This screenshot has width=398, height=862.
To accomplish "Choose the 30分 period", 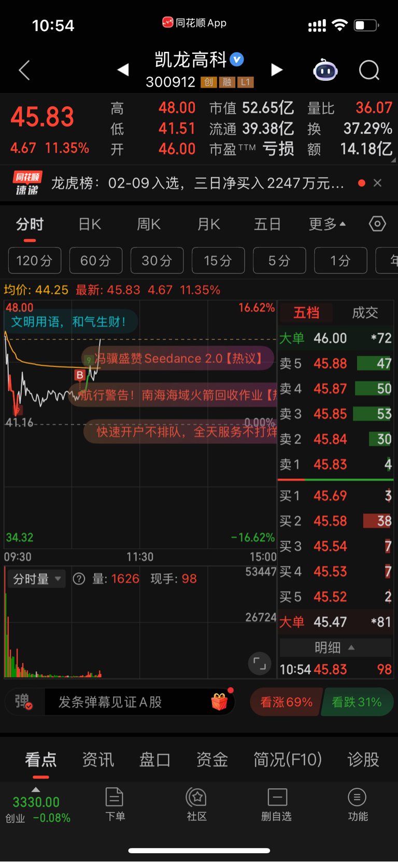I will coord(157,260).
